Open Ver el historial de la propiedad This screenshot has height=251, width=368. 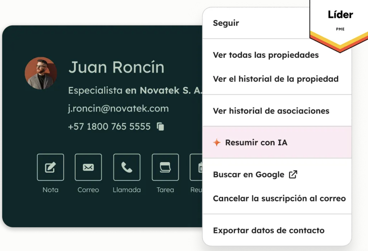click(276, 79)
